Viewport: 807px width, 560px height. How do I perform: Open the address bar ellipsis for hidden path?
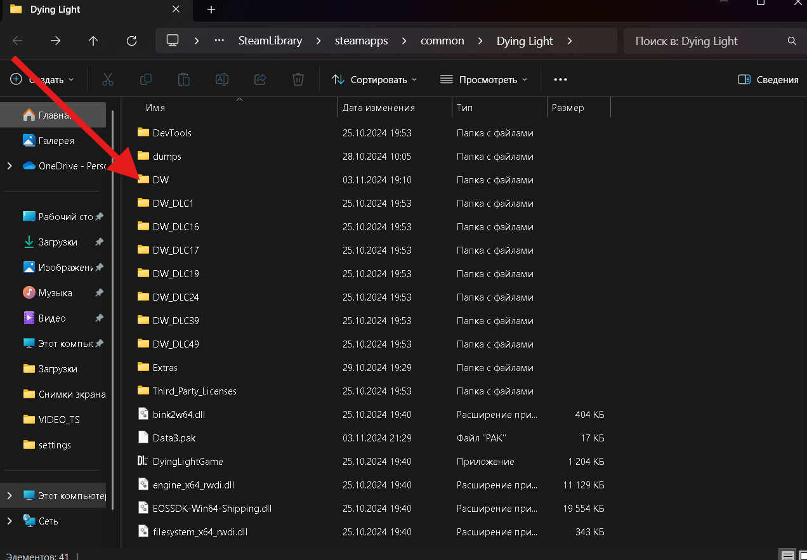(220, 41)
